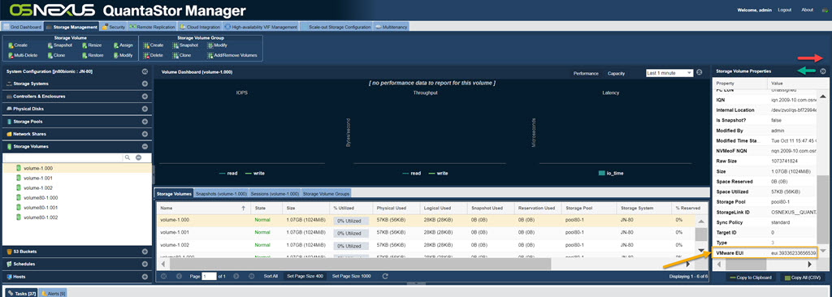Collapse the Storage Volume Properties panel
832x297 pixels.
[x=823, y=71]
